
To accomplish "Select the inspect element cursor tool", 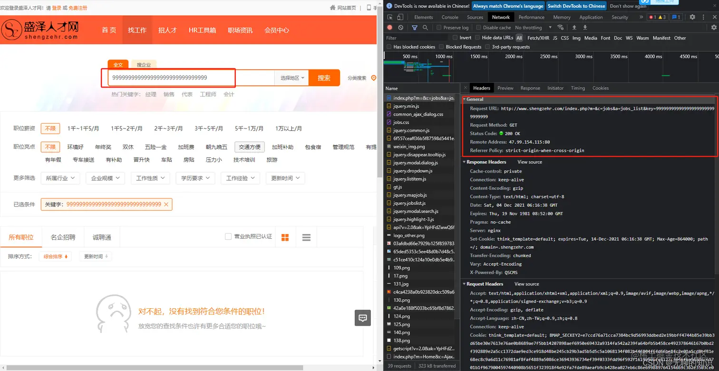I will pos(391,17).
